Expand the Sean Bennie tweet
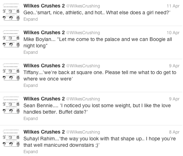This screenshot has width=183, height=156. coord(31,119)
